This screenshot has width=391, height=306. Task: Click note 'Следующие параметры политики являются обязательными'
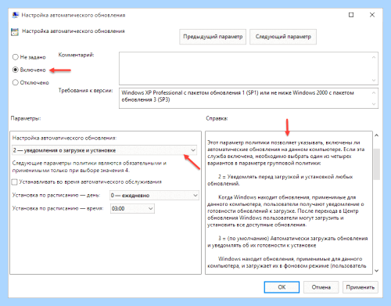coord(89,167)
